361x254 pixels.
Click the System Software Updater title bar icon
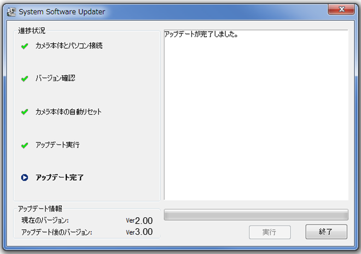click(x=10, y=11)
